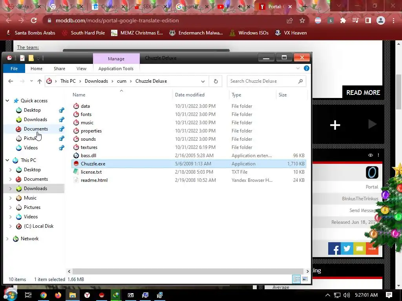The width and height of the screenshot is (402, 301).
Task: Click the Downloads breadcrumb in address bar
Action: click(96, 81)
